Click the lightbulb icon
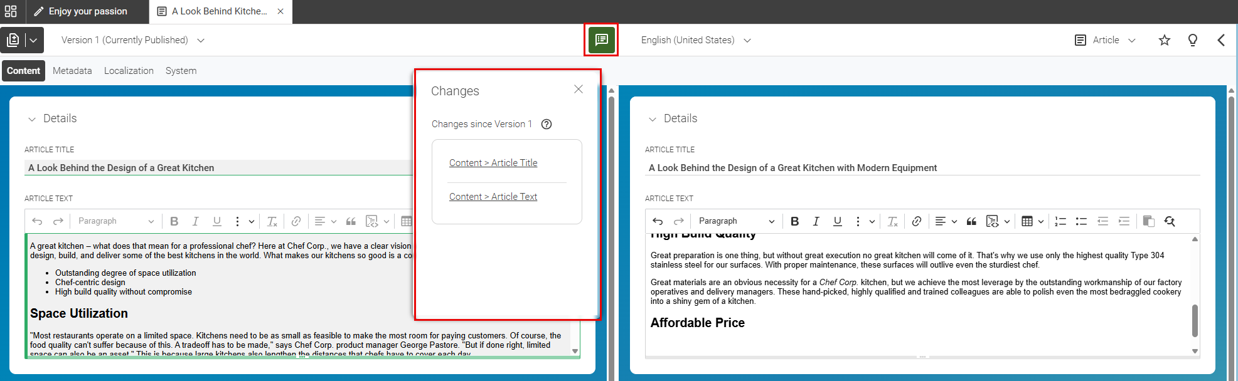Screen dimensions: 1238x381 tap(1193, 40)
